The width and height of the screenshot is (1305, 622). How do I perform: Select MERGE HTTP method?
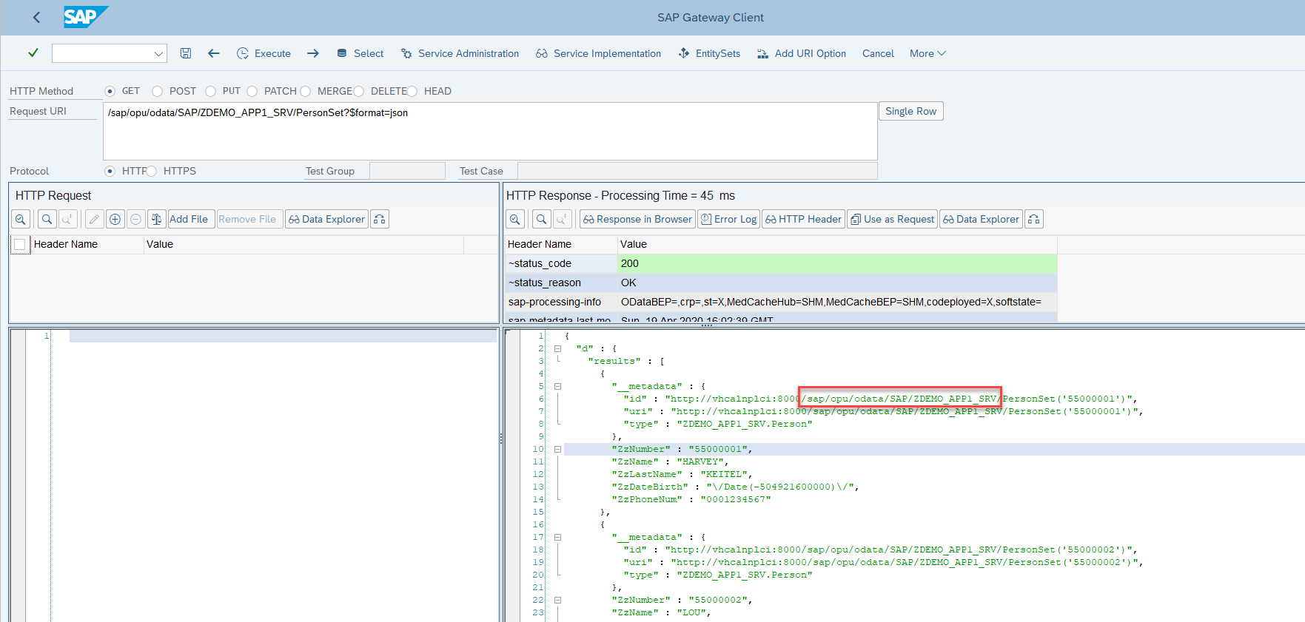pos(305,91)
